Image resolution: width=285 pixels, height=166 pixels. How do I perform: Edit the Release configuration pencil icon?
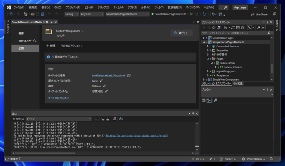[104, 86]
